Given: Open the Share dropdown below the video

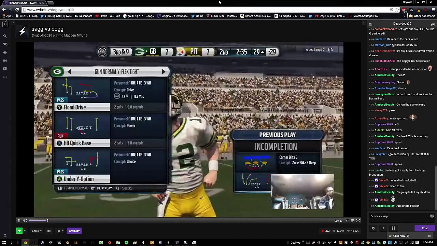Looking at the screenshot, I should coord(37,231).
